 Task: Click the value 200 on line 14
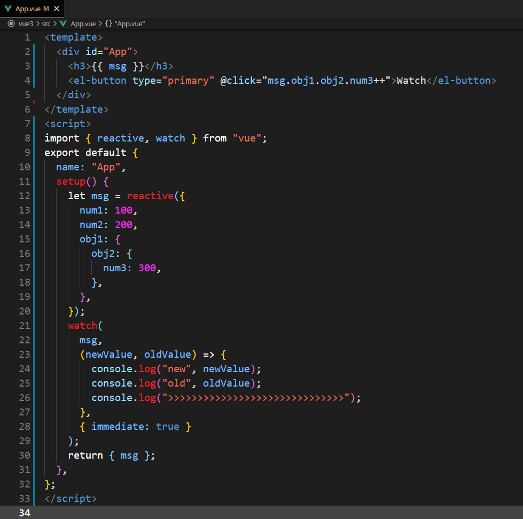pos(124,225)
